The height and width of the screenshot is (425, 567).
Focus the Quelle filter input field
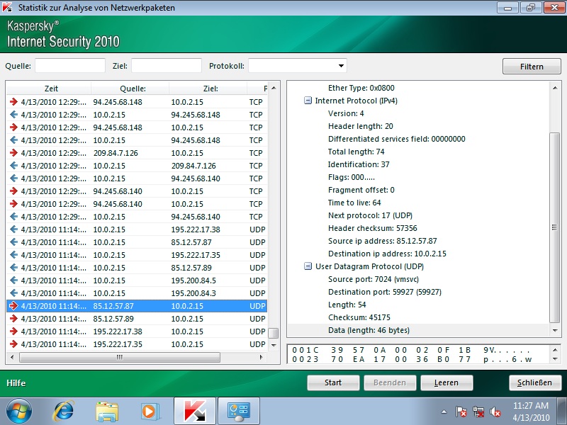(70, 66)
